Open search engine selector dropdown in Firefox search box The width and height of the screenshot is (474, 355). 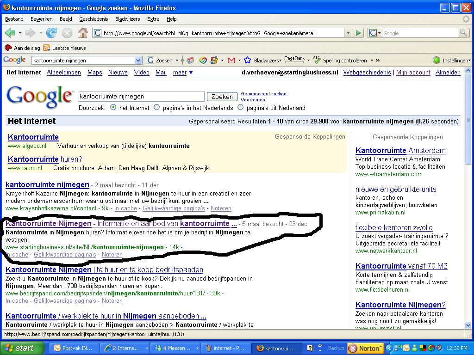[379, 33]
